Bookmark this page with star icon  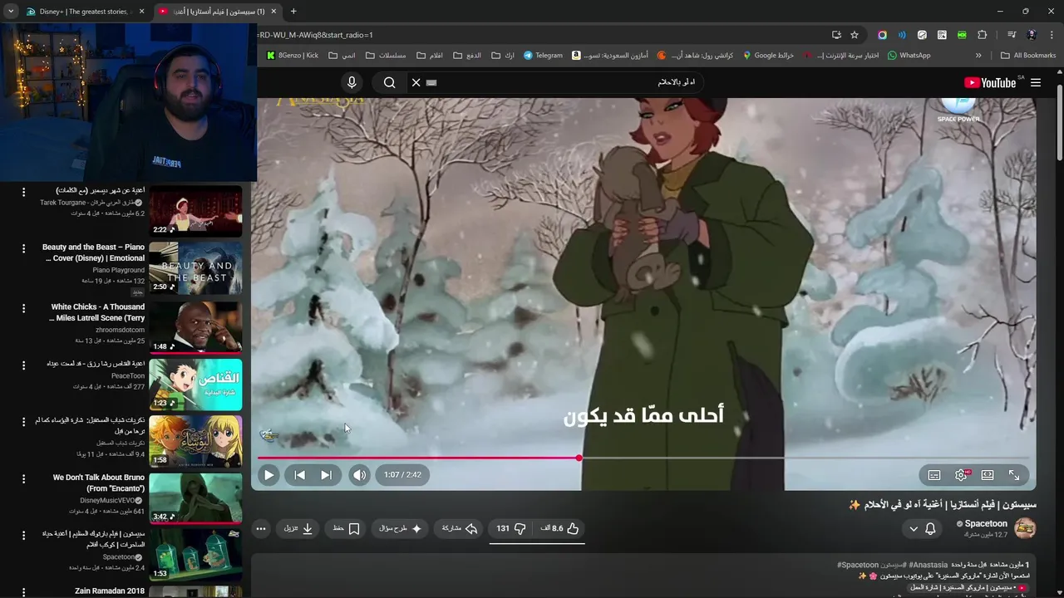[x=855, y=35]
